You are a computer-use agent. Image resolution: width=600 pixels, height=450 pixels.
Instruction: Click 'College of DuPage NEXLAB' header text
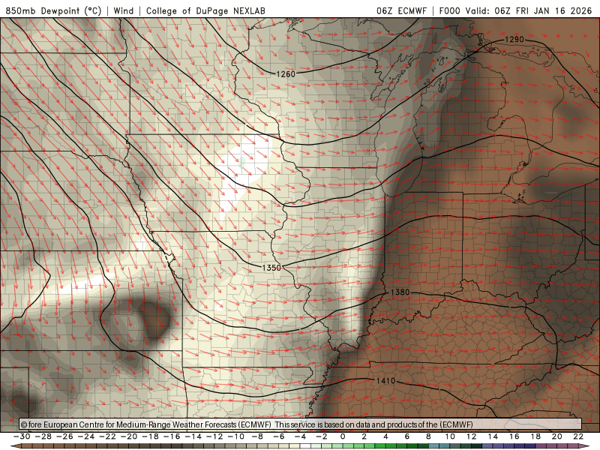coord(205,10)
